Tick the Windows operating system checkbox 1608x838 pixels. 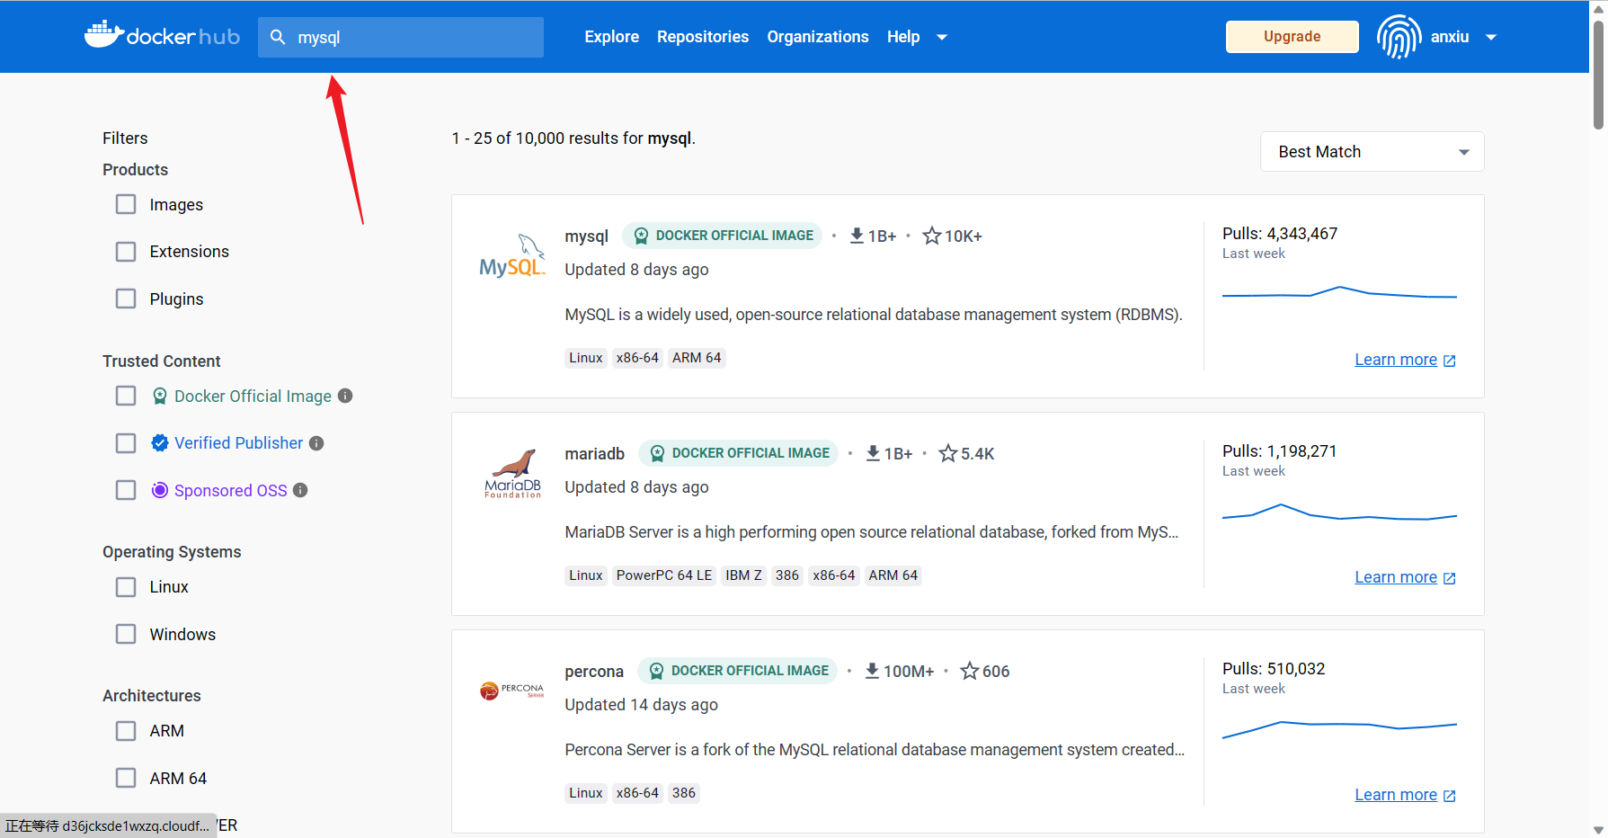click(126, 634)
